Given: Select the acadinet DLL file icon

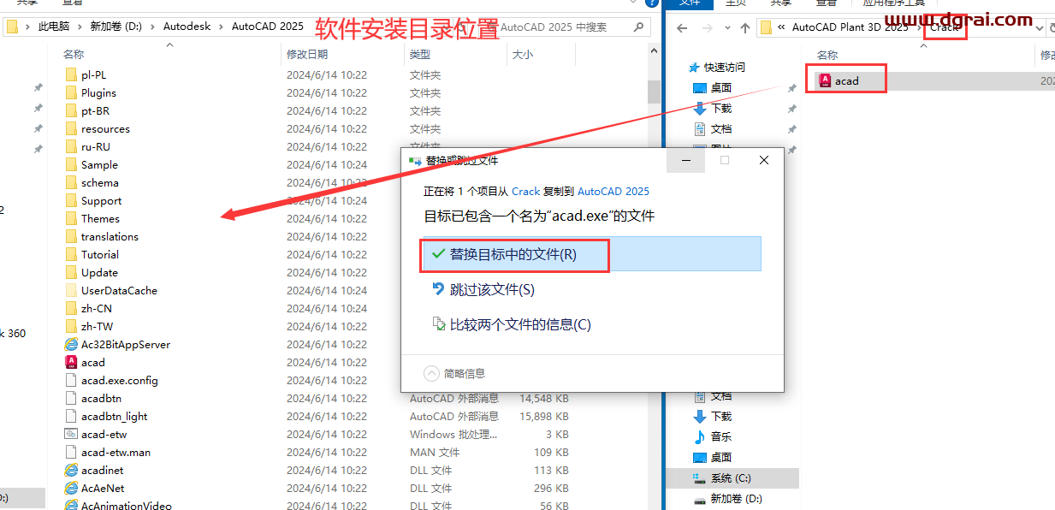Looking at the screenshot, I should (71, 471).
